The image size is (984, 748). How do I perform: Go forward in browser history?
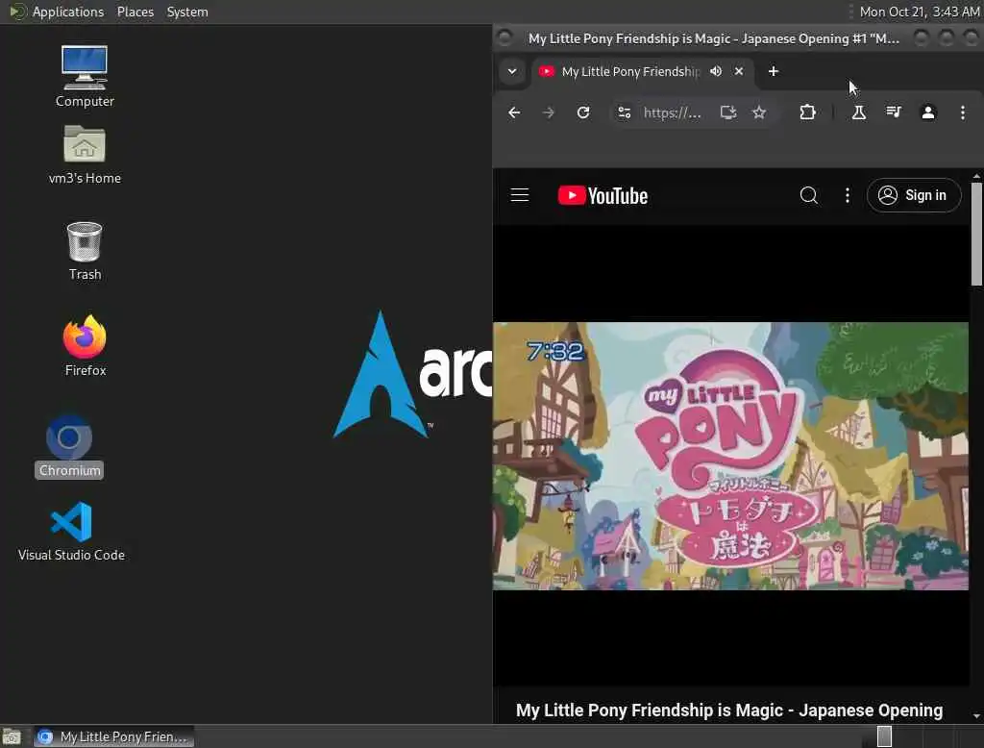(549, 112)
